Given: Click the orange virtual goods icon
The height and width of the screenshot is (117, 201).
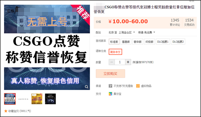Looking at the screenshot, I should click(x=138, y=86).
